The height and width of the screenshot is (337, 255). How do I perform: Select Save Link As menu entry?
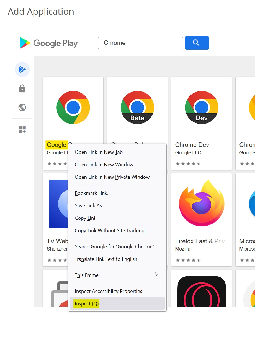117,206
